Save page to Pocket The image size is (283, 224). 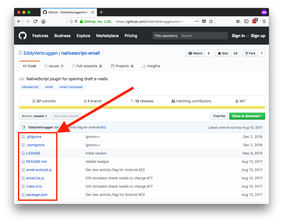point(204,22)
